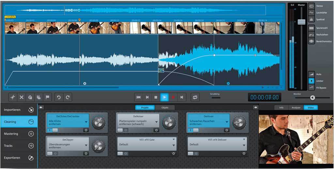
Task: Open DeNoiser settings gear
Action: click(x=156, y=130)
